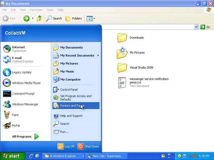Open the Visual Studio 2008 folder

coord(135,67)
